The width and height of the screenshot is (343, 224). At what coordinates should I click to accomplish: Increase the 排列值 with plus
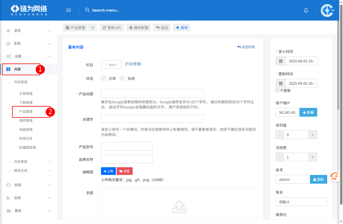click(313, 135)
